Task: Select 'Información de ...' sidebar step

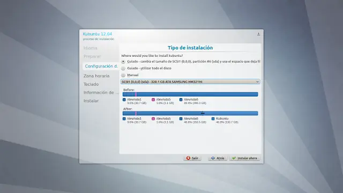Action: coord(101,93)
